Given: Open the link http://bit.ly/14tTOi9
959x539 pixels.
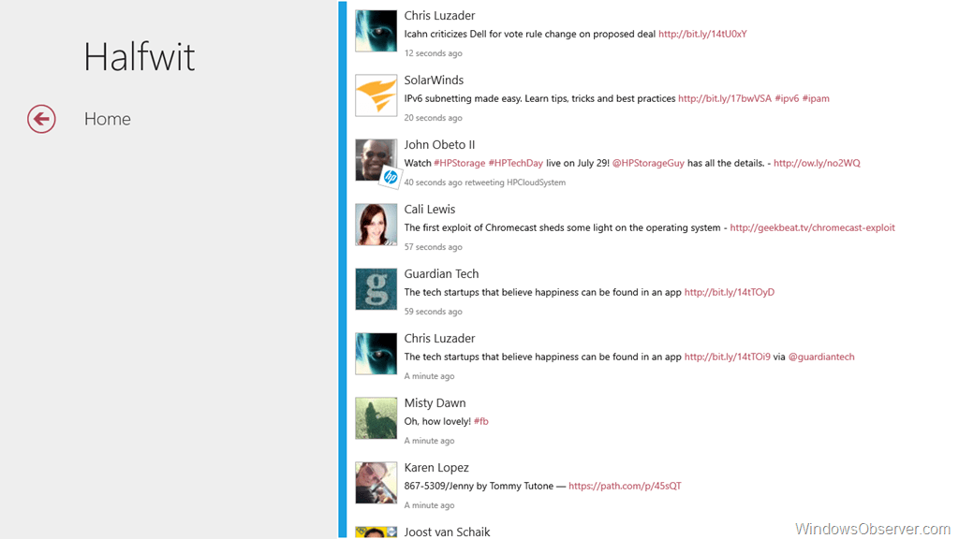Looking at the screenshot, I should click(727, 357).
